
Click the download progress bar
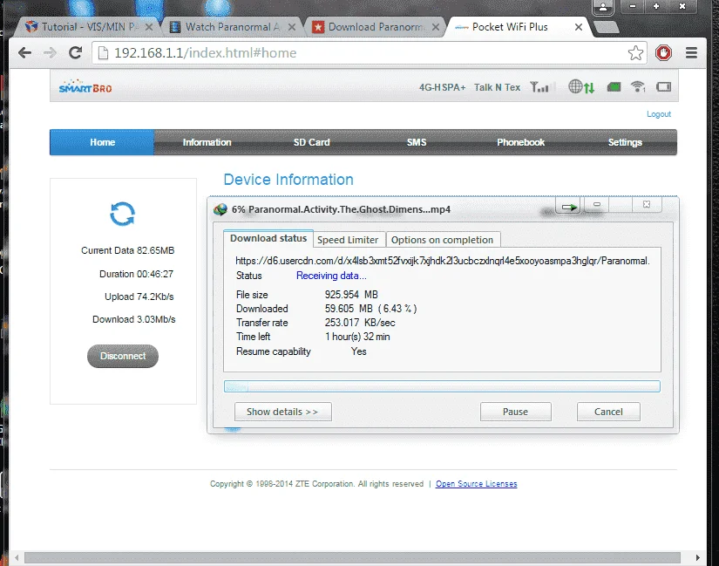(x=442, y=386)
